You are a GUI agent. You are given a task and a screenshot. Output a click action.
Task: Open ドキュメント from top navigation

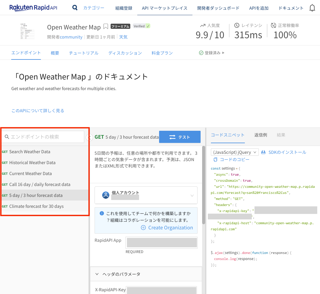(291, 8)
